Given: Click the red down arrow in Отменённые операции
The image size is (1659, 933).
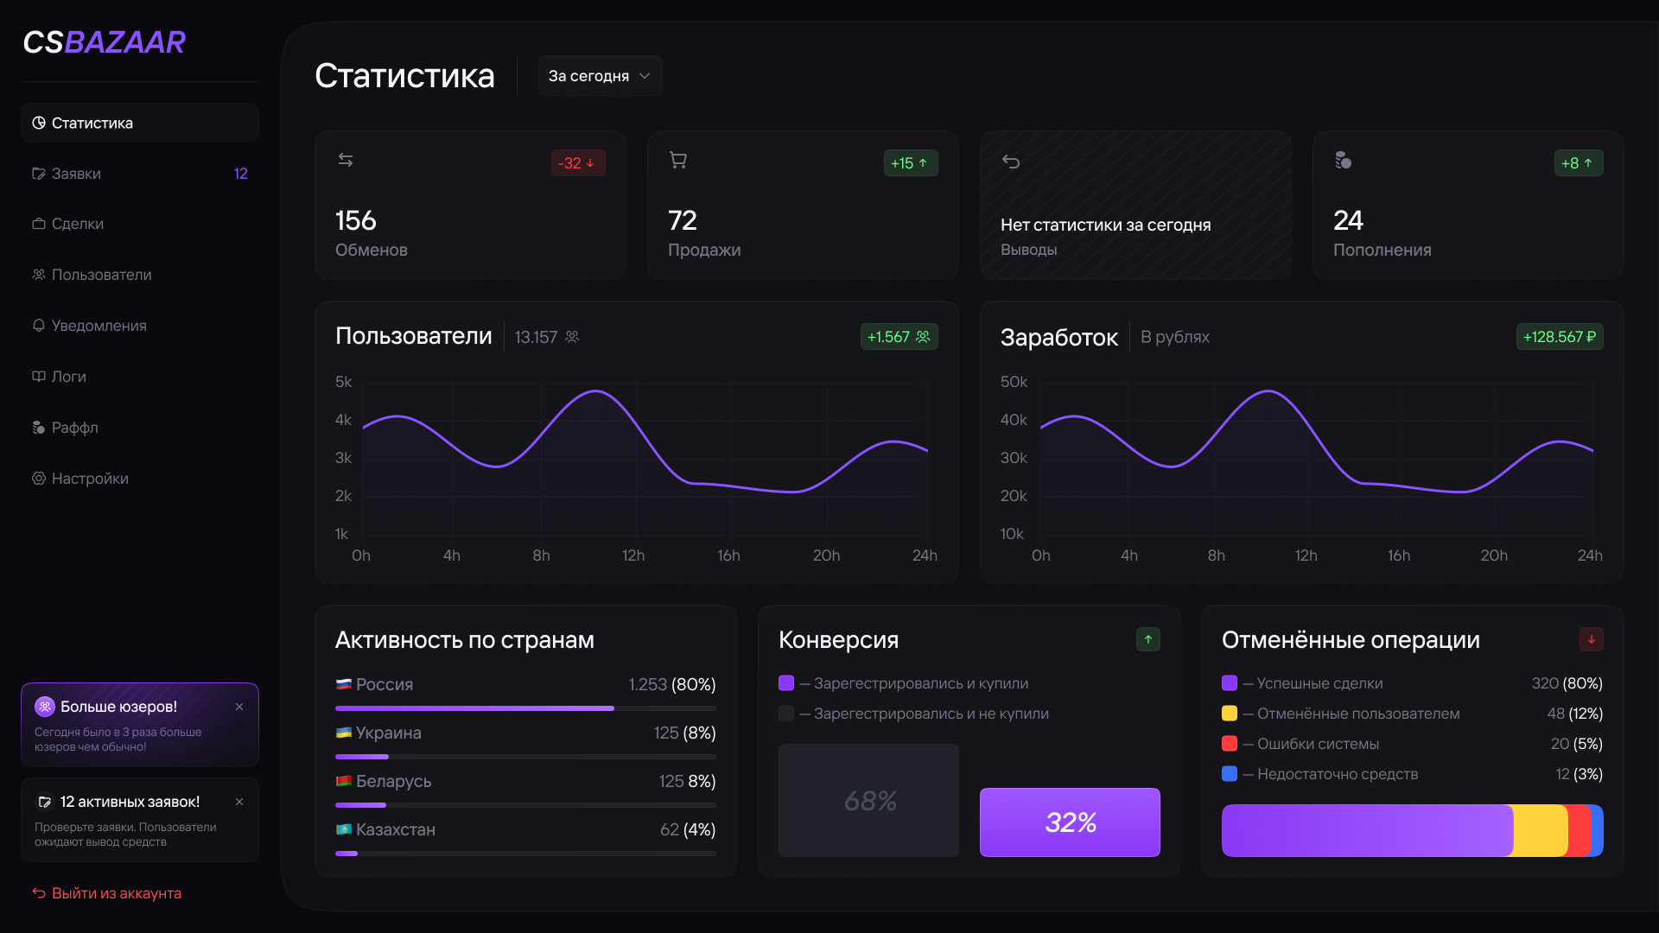Looking at the screenshot, I should [x=1591, y=639].
